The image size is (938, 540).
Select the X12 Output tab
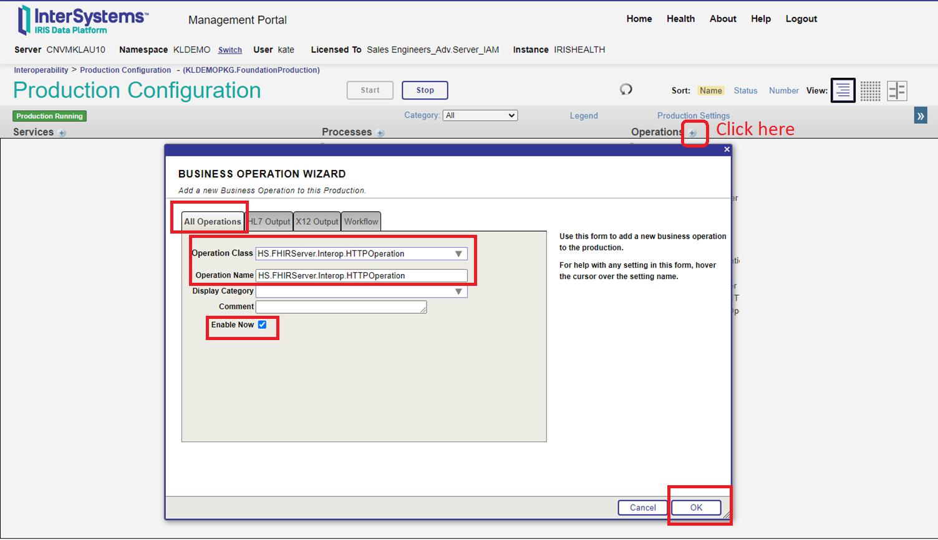coord(317,222)
